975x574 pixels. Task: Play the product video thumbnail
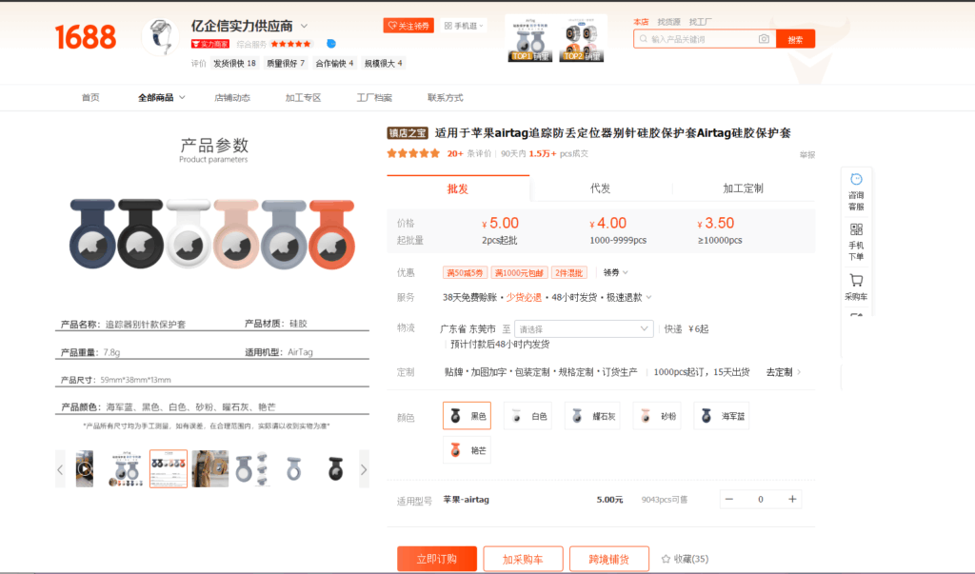[x=85, y=468]
